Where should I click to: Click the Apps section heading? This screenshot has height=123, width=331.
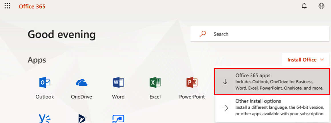(x=37, y=60)
